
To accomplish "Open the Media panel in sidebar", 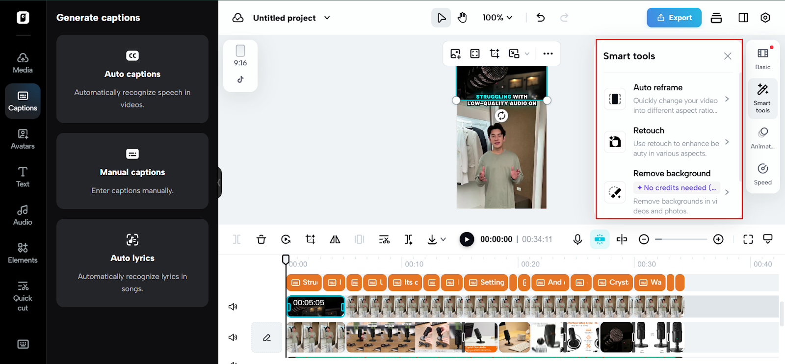I will click(x=23, y=63).
